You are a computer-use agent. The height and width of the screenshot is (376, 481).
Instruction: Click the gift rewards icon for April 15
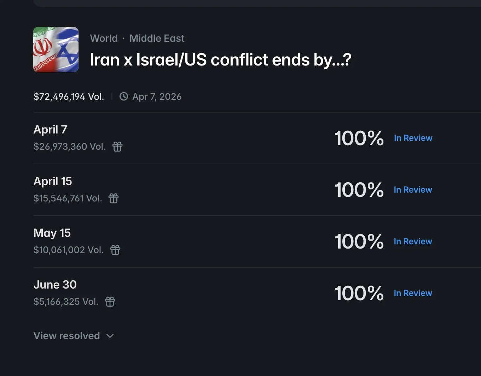tap(114, 198)
